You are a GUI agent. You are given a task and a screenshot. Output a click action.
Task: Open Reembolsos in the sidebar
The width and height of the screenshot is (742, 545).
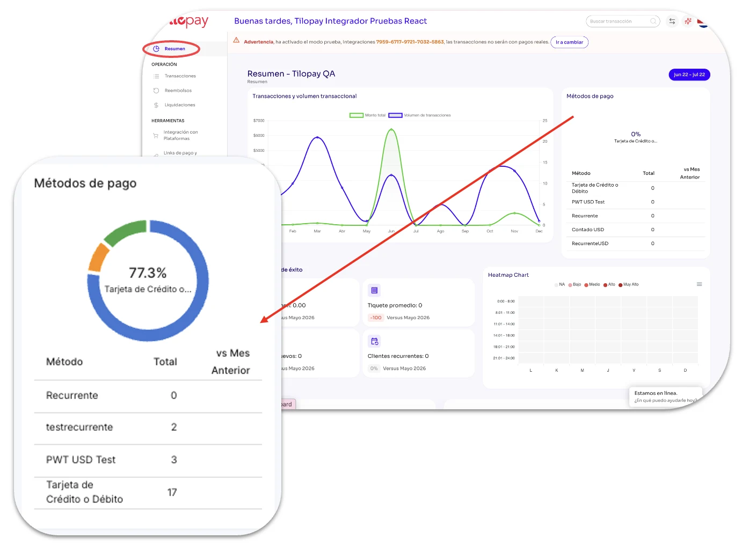click(x=178, y=91)
